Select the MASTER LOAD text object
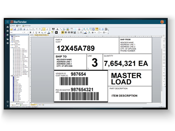Viewport: 175px width, 131px height. [x=126, y=79]
